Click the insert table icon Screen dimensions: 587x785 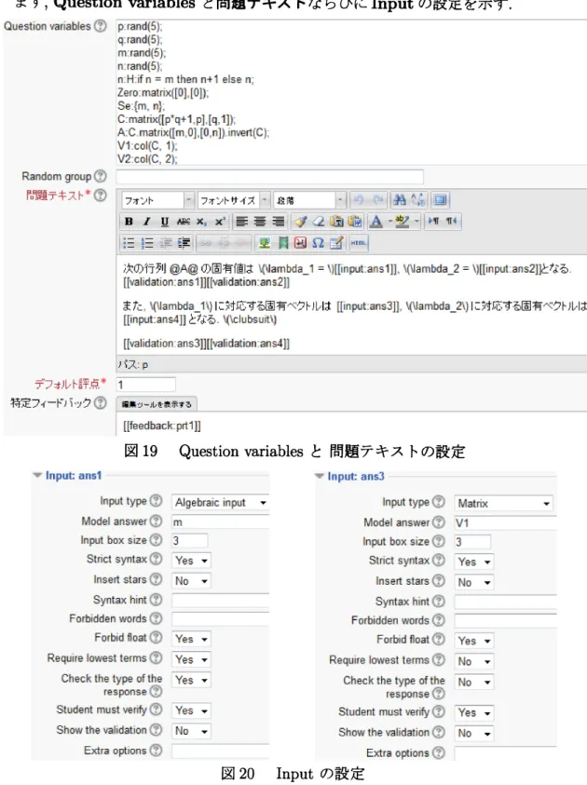coord(336,243)
